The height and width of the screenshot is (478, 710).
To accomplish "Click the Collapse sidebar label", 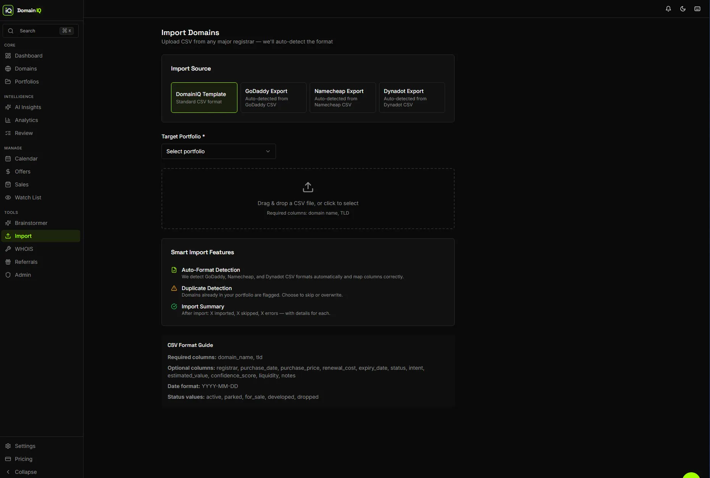I will 26,472.
